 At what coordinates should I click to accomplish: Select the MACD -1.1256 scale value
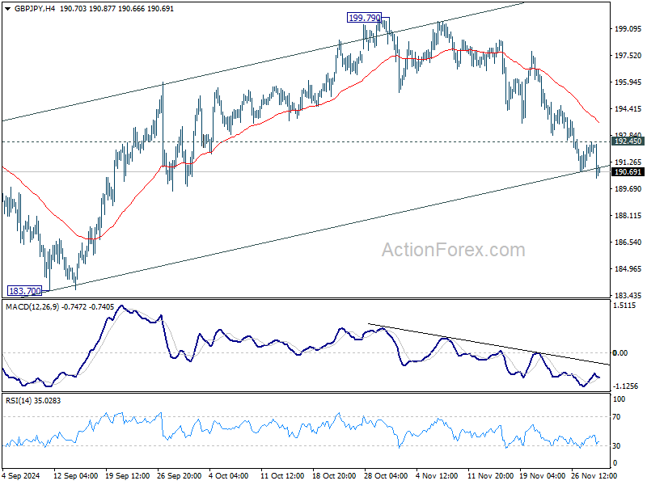coord(625,386)
